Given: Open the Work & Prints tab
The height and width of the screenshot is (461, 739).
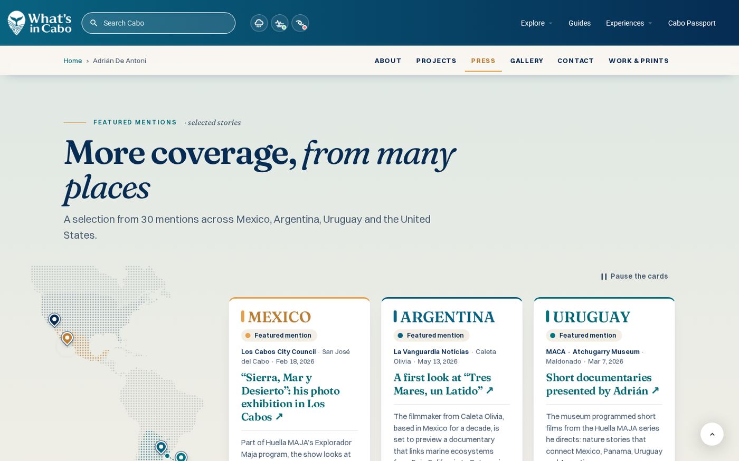Looking at the screenshot, I should (638, 61).
